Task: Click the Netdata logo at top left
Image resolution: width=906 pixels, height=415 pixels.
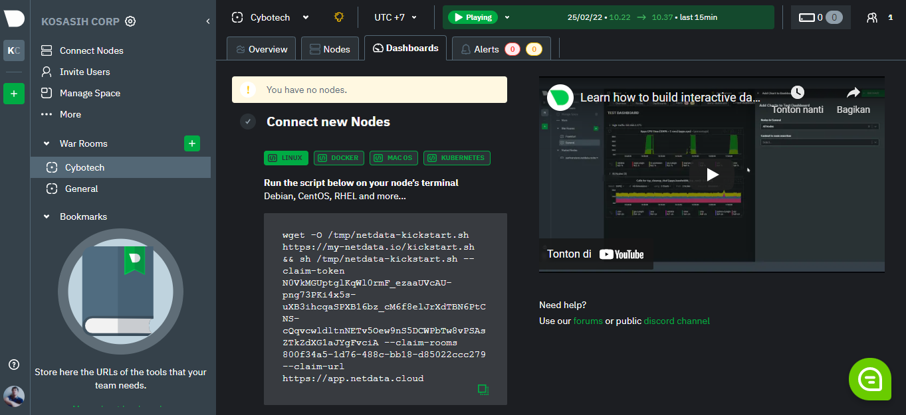Action: pyautogui.click(x=14, y=19)
